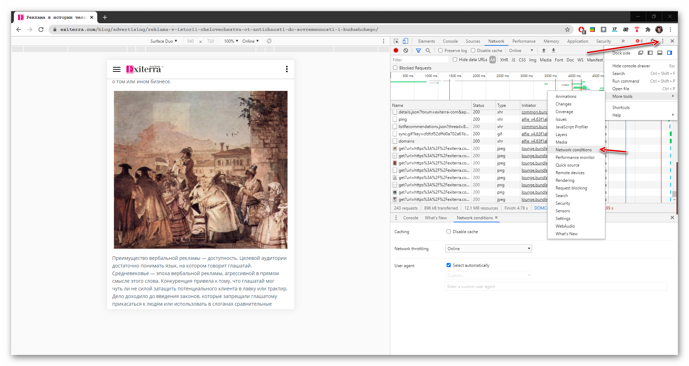The width and height of the screenshot is (689, 366).
Task: Dock DevTools to the left
Action: click(650, 53)
